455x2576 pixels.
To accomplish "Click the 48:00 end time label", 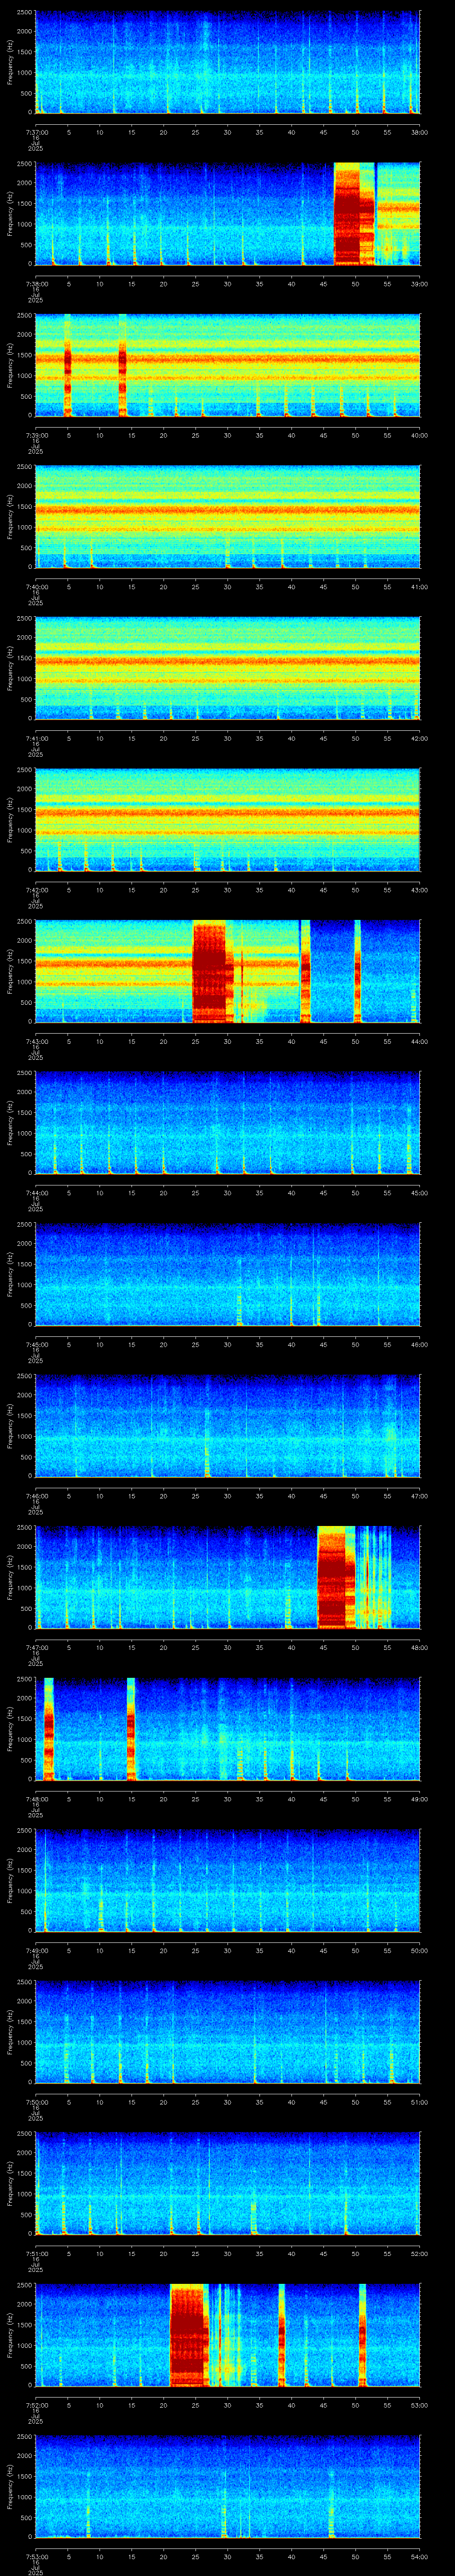I will (x=420, y=1647).
